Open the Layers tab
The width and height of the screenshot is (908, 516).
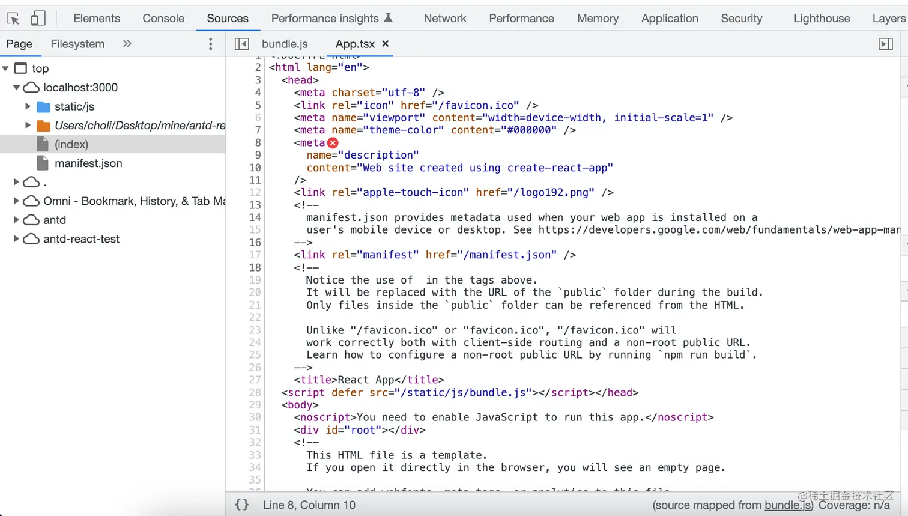click(x=889, y=19)
